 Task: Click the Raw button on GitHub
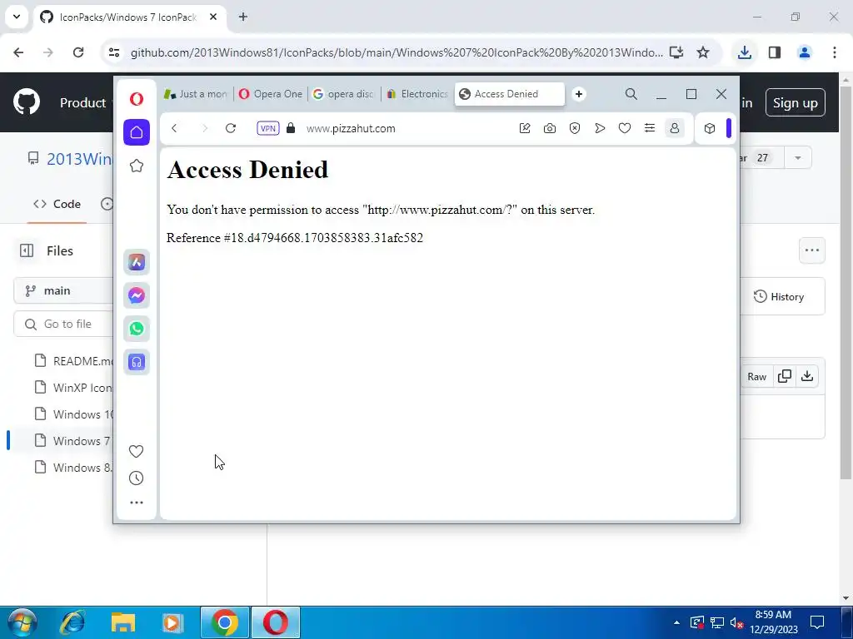click(756, 377)
